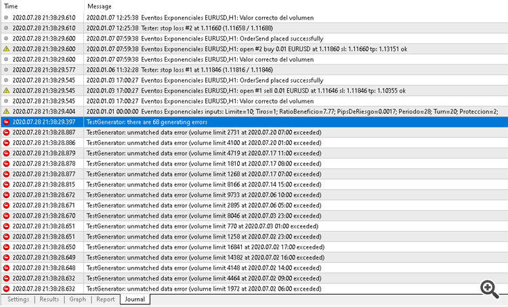This screenshot has height=307, width=508.
Task: Click error icon of volume limit 770 row
Action: tap(6, 226)
